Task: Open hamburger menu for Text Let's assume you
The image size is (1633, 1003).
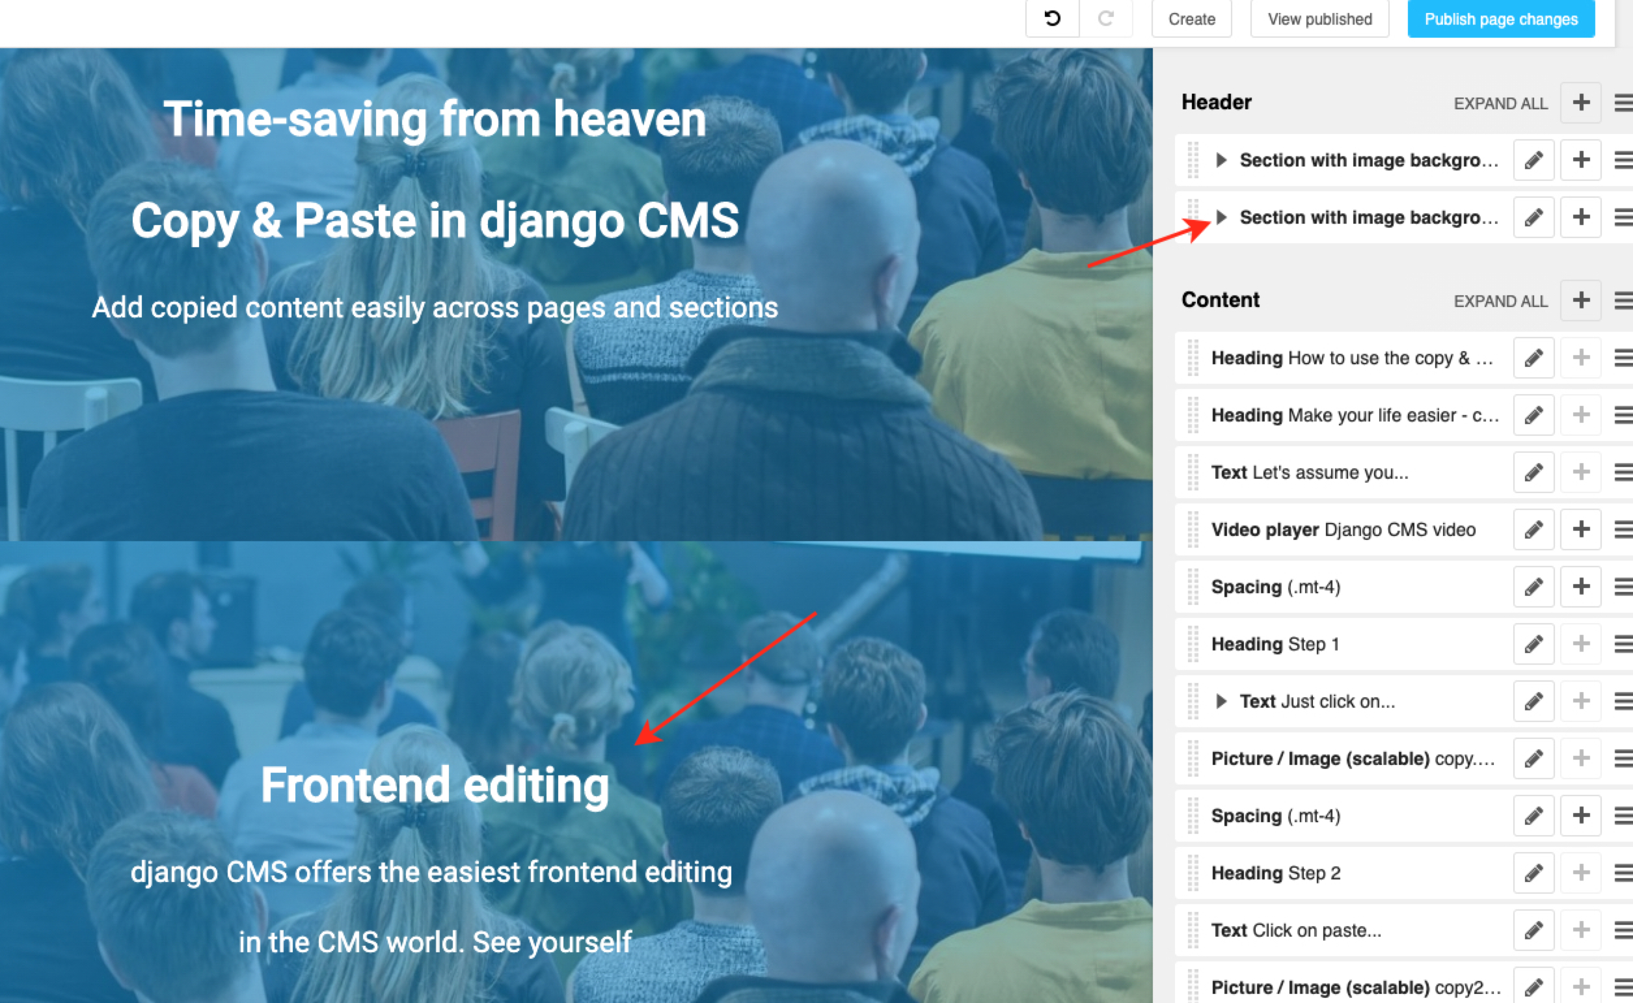Action: [x=1623, y=472]
